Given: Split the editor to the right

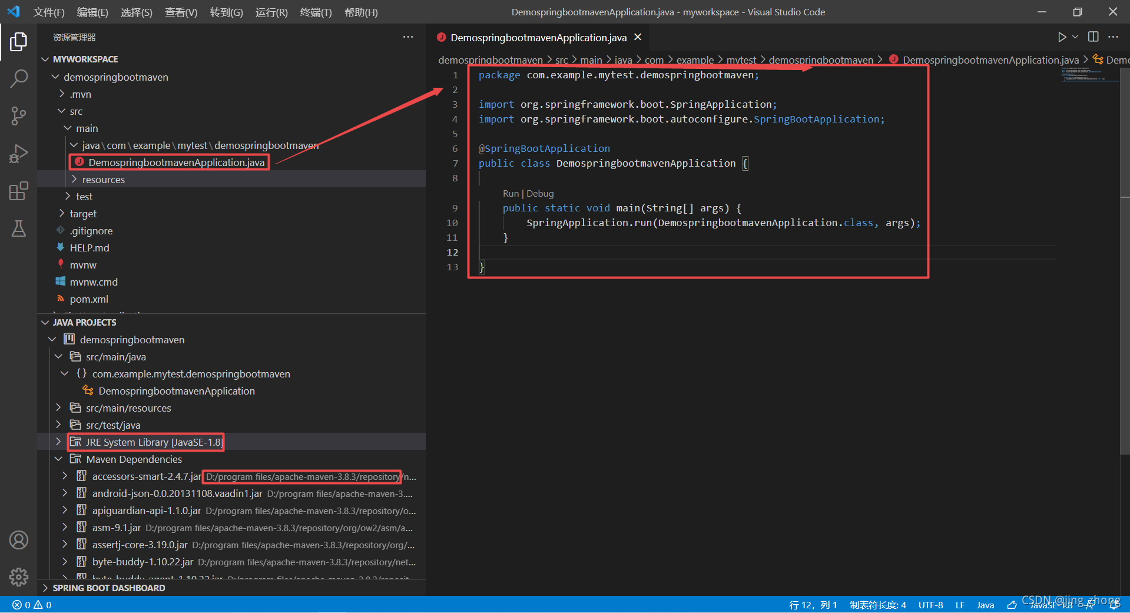Looking at the screenshot, I should pos(1093,37).
